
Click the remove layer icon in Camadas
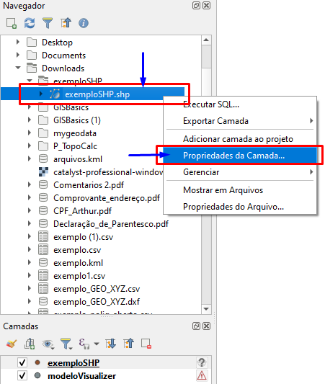click(146, 344)
